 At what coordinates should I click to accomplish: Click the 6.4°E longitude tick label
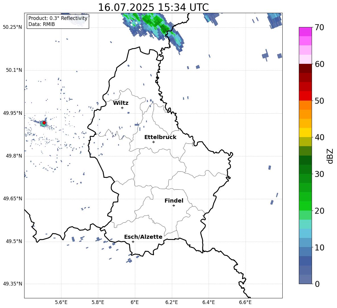(x=208, y=302)
